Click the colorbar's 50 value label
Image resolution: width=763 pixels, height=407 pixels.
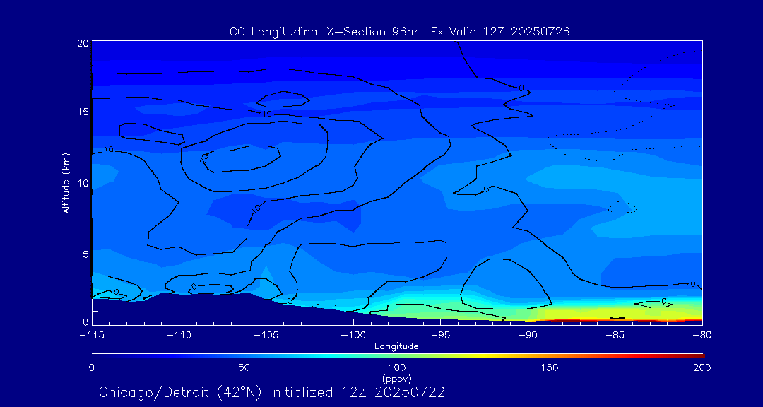click(244, 367)
